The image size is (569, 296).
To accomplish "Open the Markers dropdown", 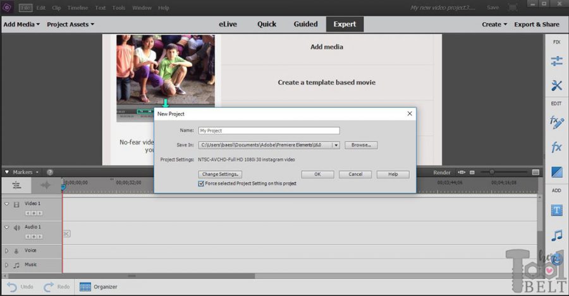I will coord(25,172).
